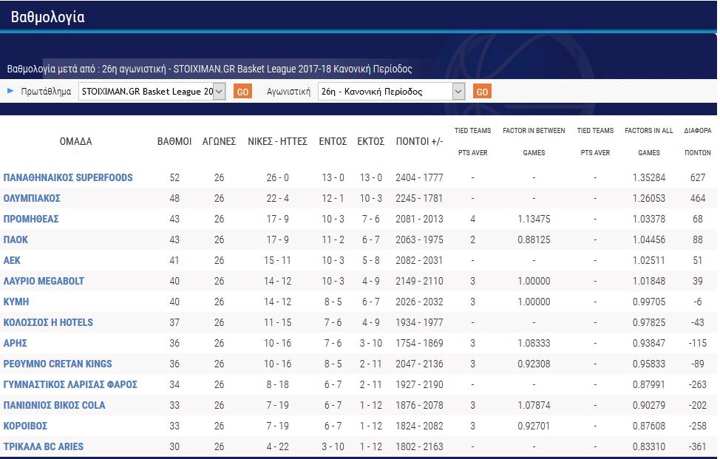Open ΚΟΛΟΣΣΟΣ H HOTELS team link
Screen dimensions: 720x459
tap(48, 322)
